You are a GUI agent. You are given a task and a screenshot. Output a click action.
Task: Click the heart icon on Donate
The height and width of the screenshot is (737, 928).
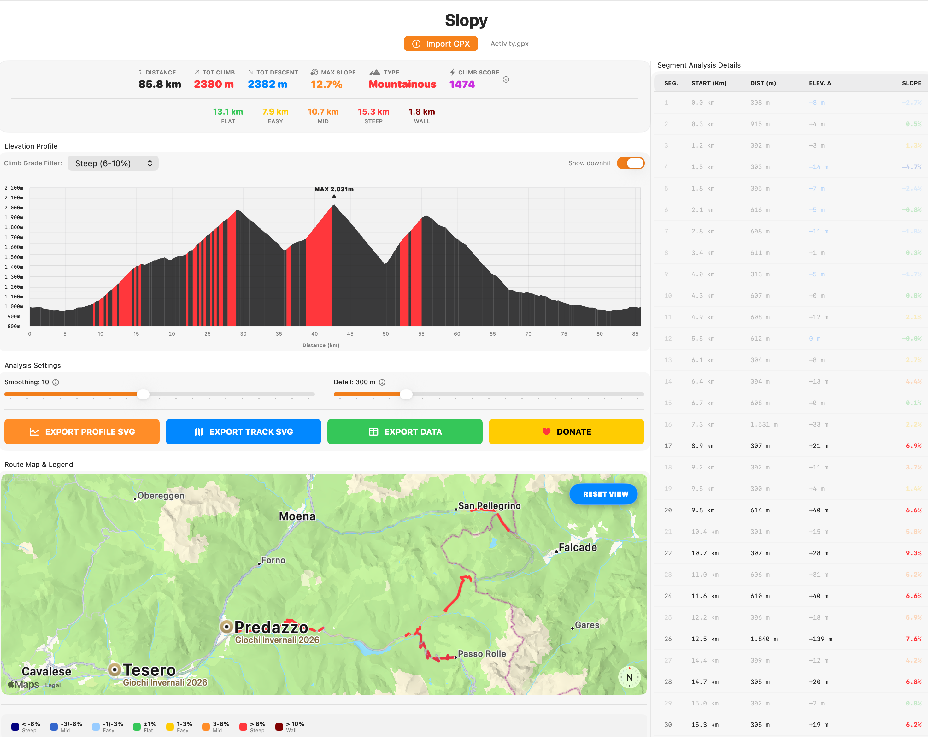click(546, 432)
